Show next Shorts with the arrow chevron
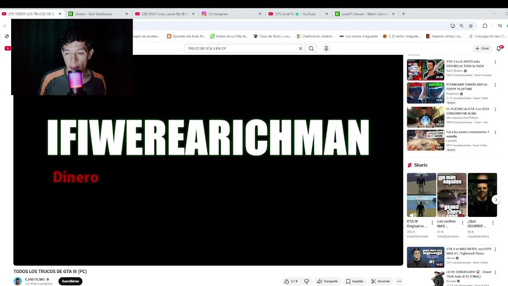Screen dimensions: 508x286 [496, 200]
